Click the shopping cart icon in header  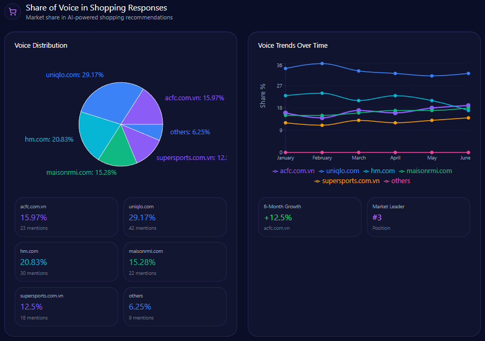pos(13,12)
